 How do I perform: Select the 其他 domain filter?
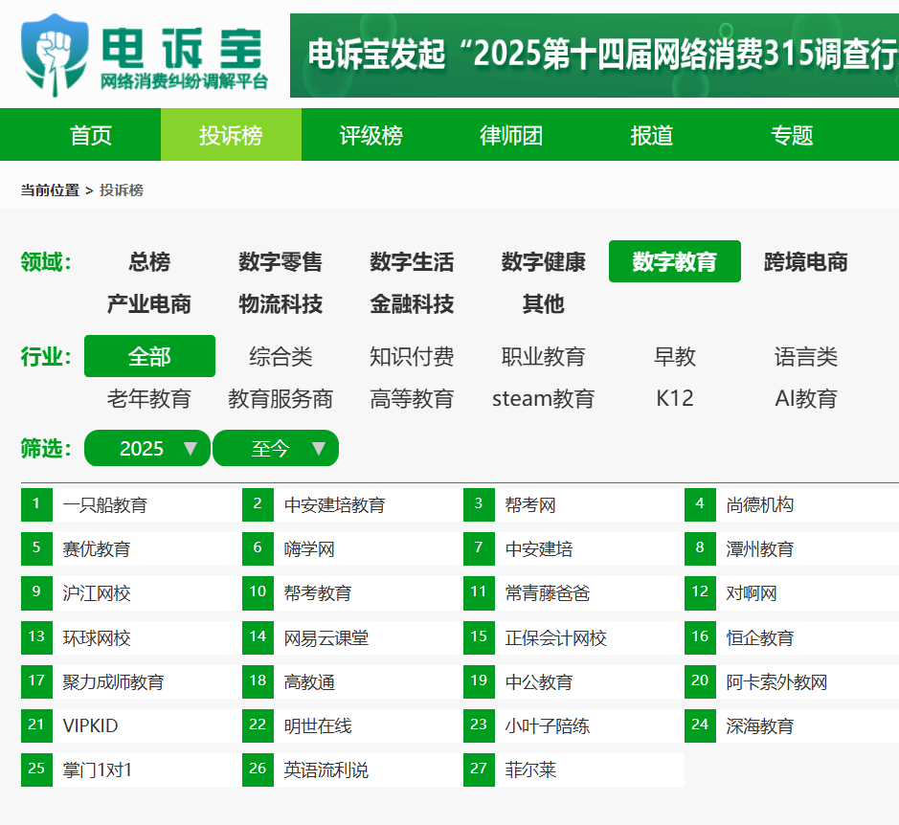(544, 303)
